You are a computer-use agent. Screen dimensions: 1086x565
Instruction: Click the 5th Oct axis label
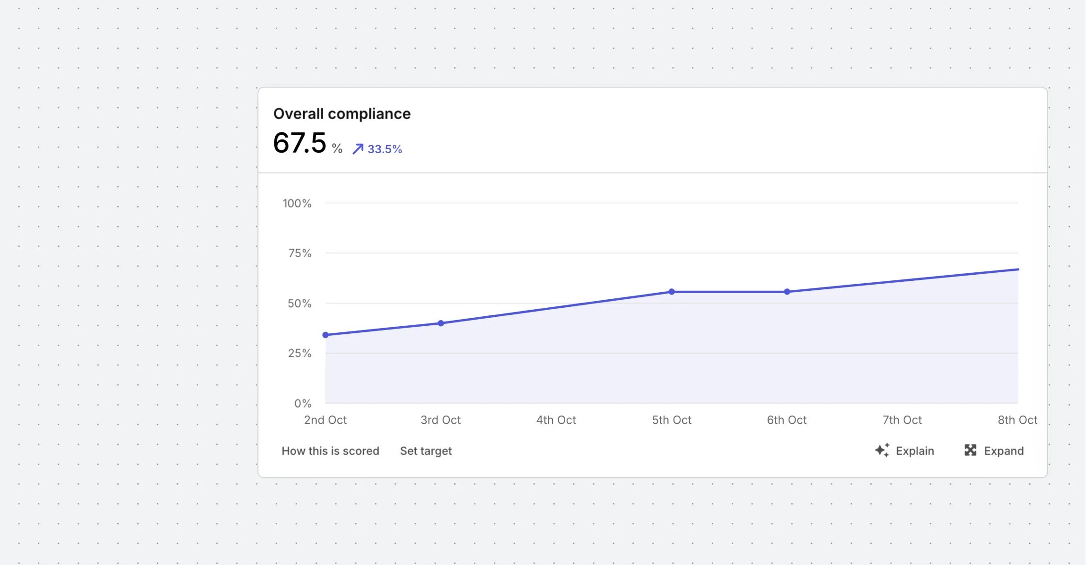click(x=672, y=420)
